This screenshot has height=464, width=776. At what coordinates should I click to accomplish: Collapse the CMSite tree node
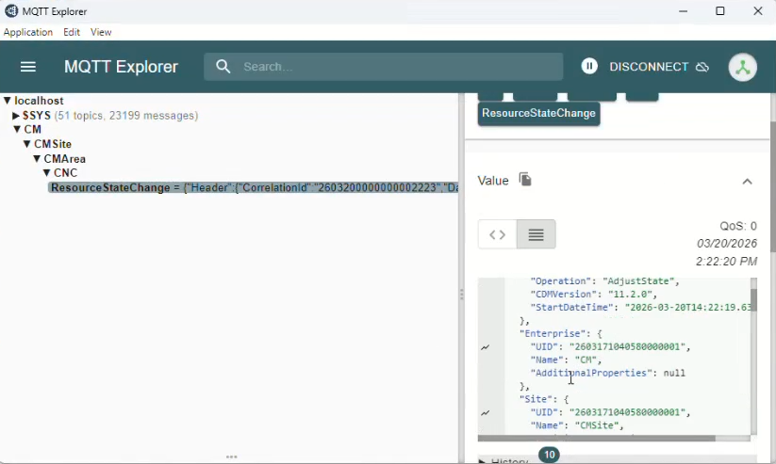[x=27, y=145]
